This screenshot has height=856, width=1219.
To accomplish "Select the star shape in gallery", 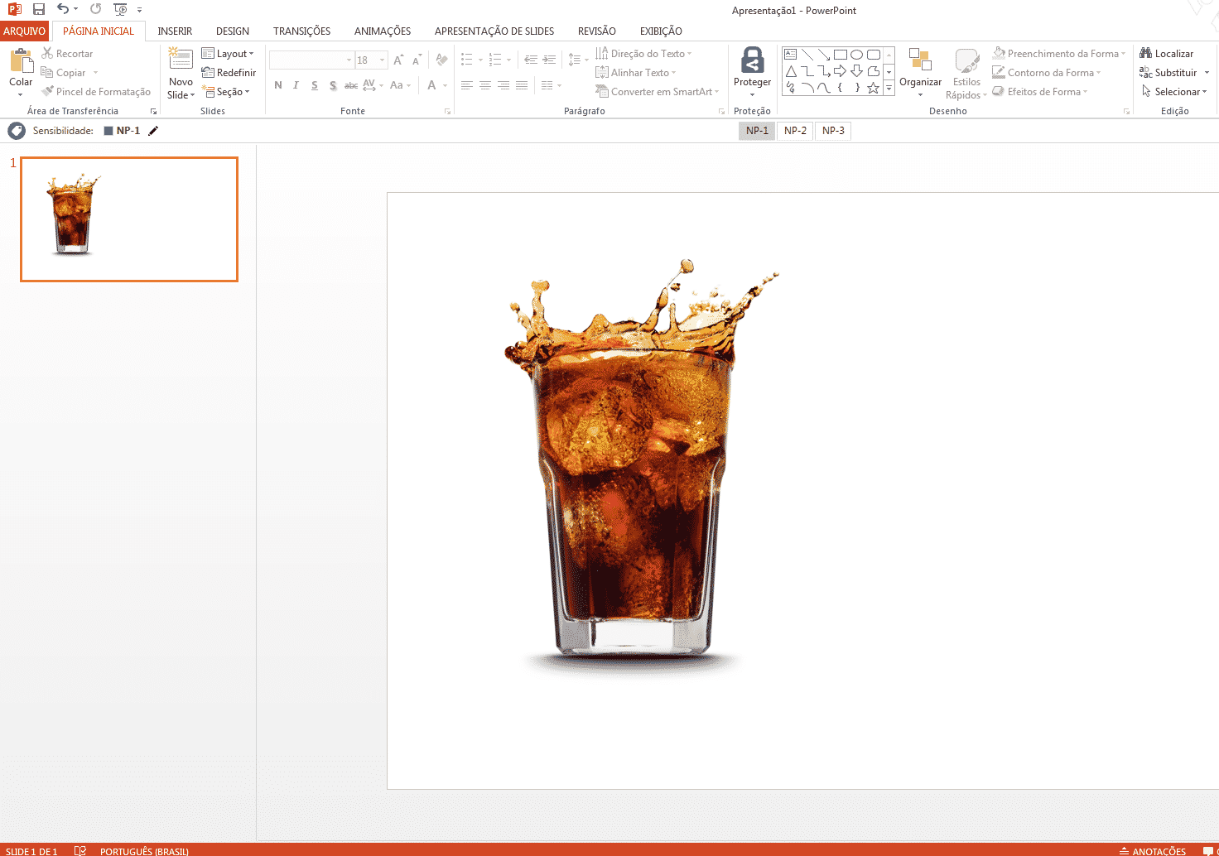I will coord(873,87).
